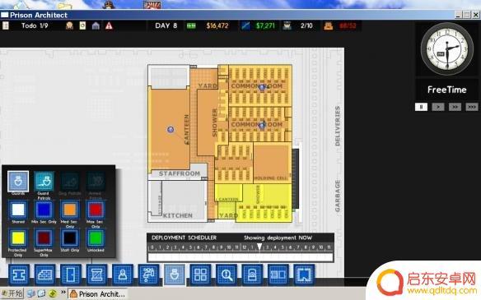Click the white deployment schedule bar

[240, 256]
